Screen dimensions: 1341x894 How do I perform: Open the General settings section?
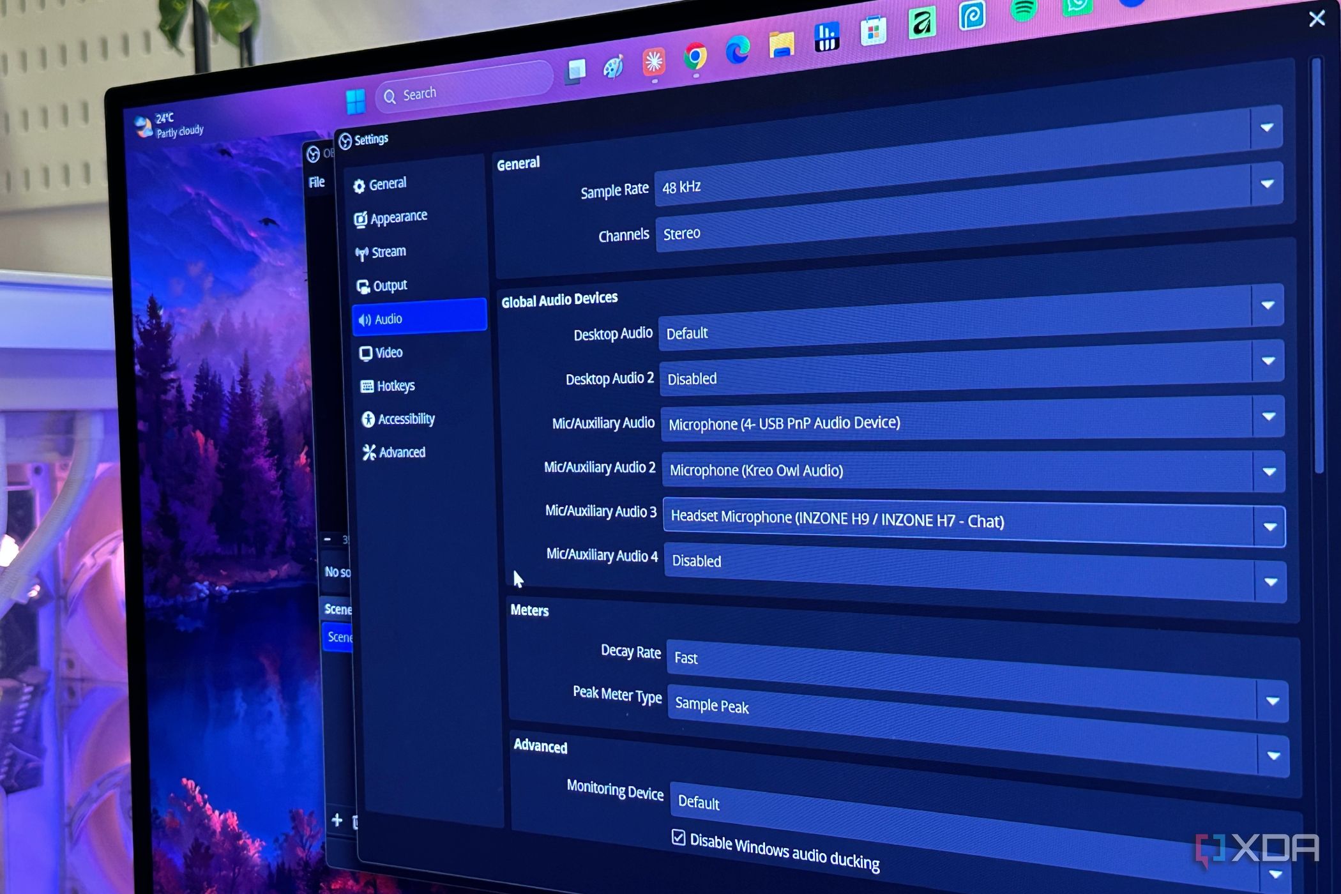pyautogui.click(x=380, y=184)
